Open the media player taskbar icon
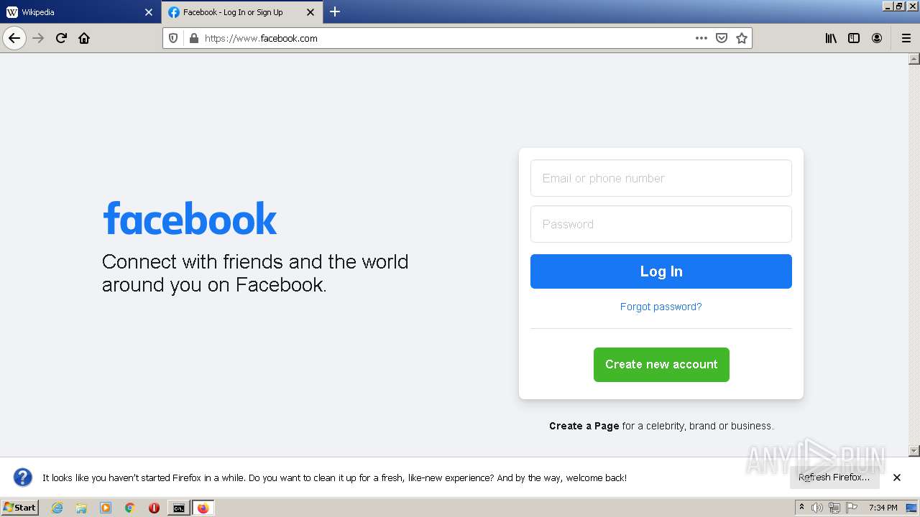 106,508
